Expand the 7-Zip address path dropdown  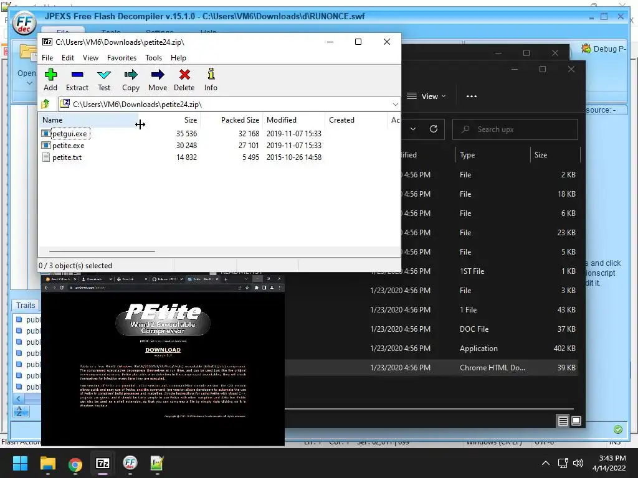tap(395, 105)
